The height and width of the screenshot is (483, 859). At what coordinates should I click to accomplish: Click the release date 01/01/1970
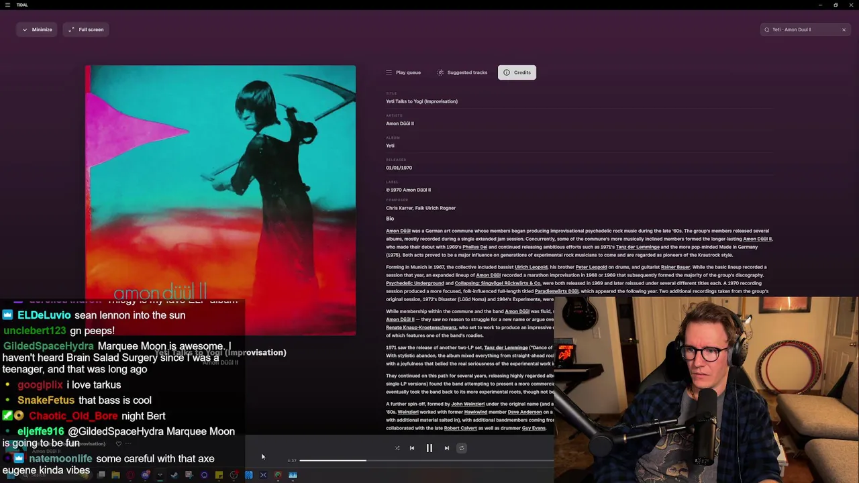coord(399,168)
